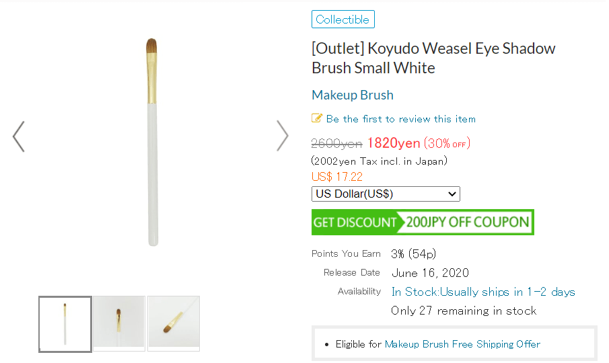Open Makeup Brush Free Shipping Offer link
Viewport: 609px width, 363px height.
point(462,344)
